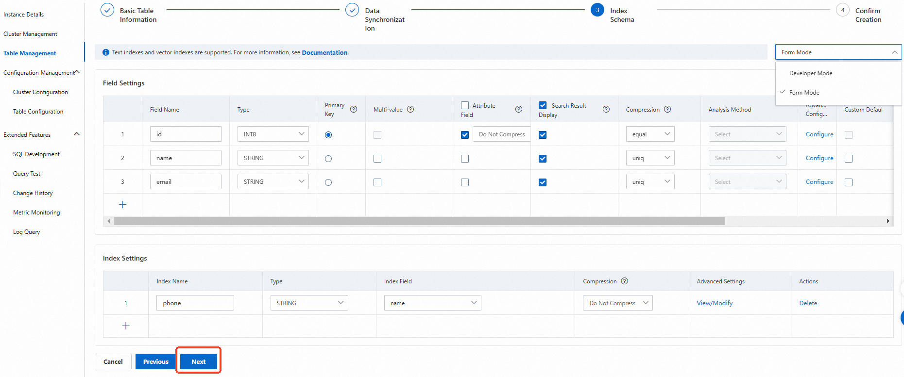Add a new field row with plus icon
Screen dimensions: 904x377
(x=123, y=205)
